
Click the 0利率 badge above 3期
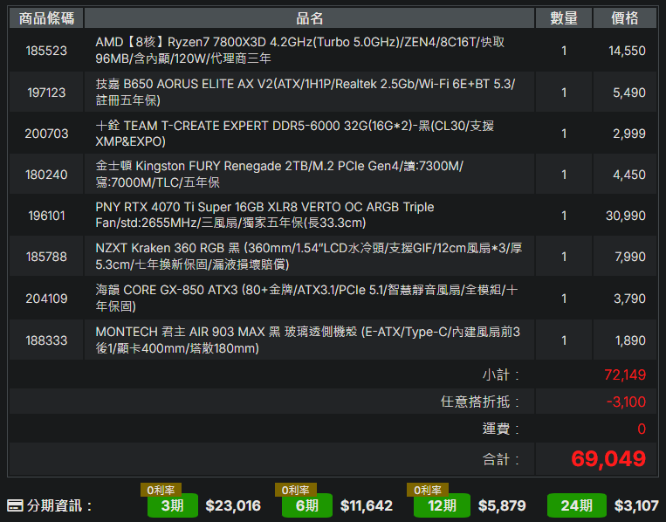(x=161, y=491)
